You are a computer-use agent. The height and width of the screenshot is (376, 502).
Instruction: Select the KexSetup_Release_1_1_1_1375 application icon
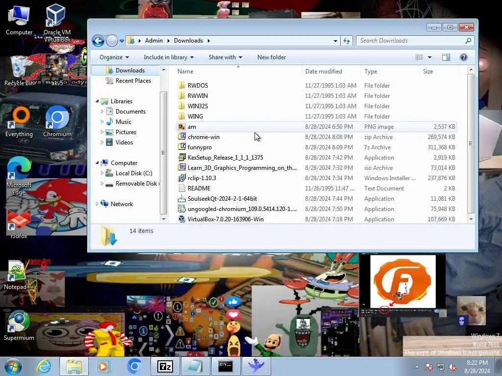pyautogui.click(x=181, y=157)
